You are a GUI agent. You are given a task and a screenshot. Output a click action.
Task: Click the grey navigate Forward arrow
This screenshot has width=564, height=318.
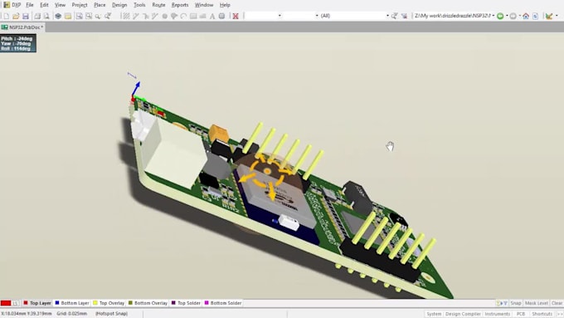(x=513, y=16)
